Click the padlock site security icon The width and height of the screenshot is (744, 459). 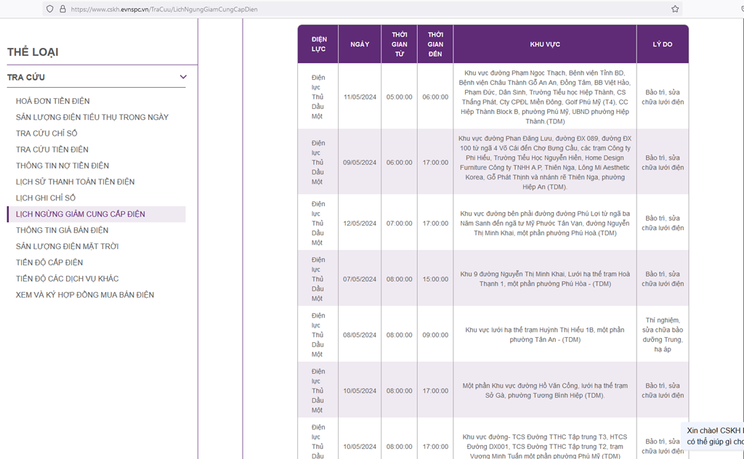(62, 9)
